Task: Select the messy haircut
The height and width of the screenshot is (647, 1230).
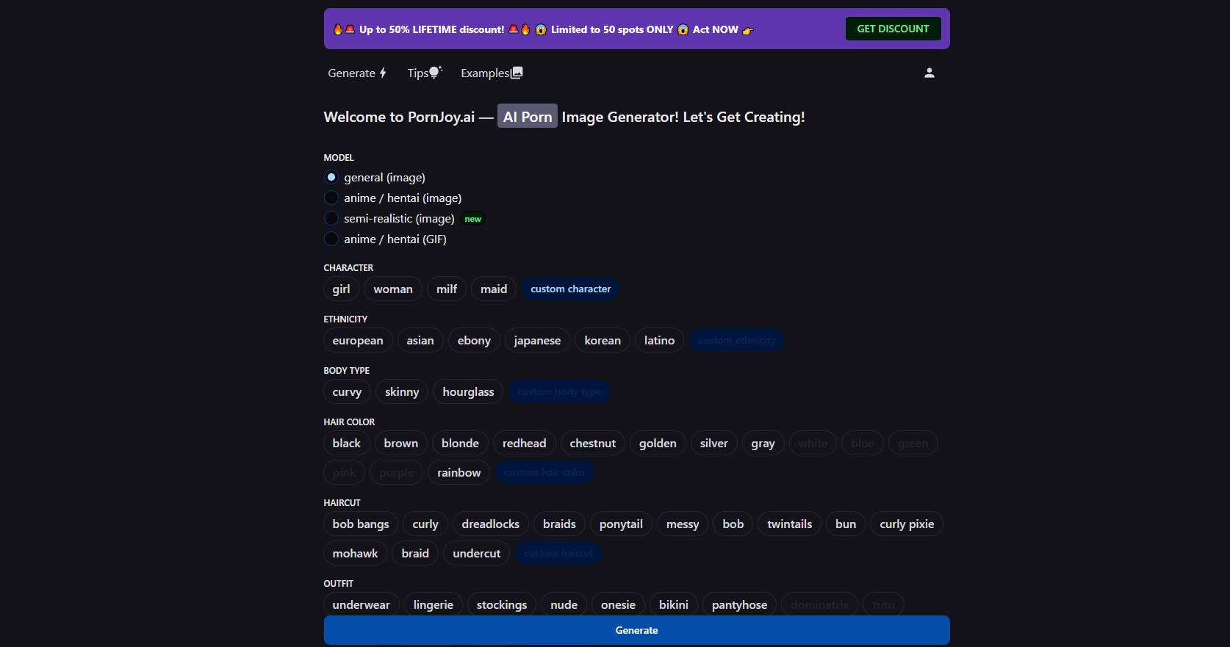Action: (683, 524)
